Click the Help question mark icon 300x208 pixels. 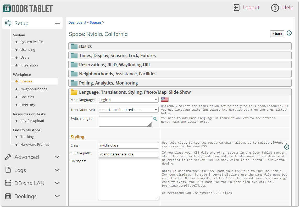point(275,8)
